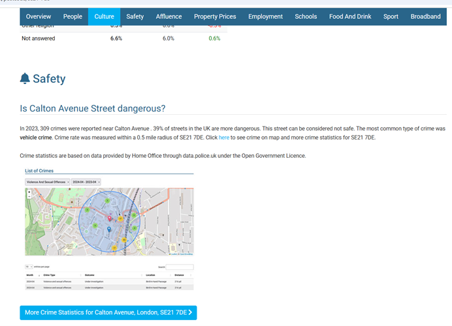The image size is (452, 326).
Task: Expand the entries per page selector
Action: pos(28,267)
